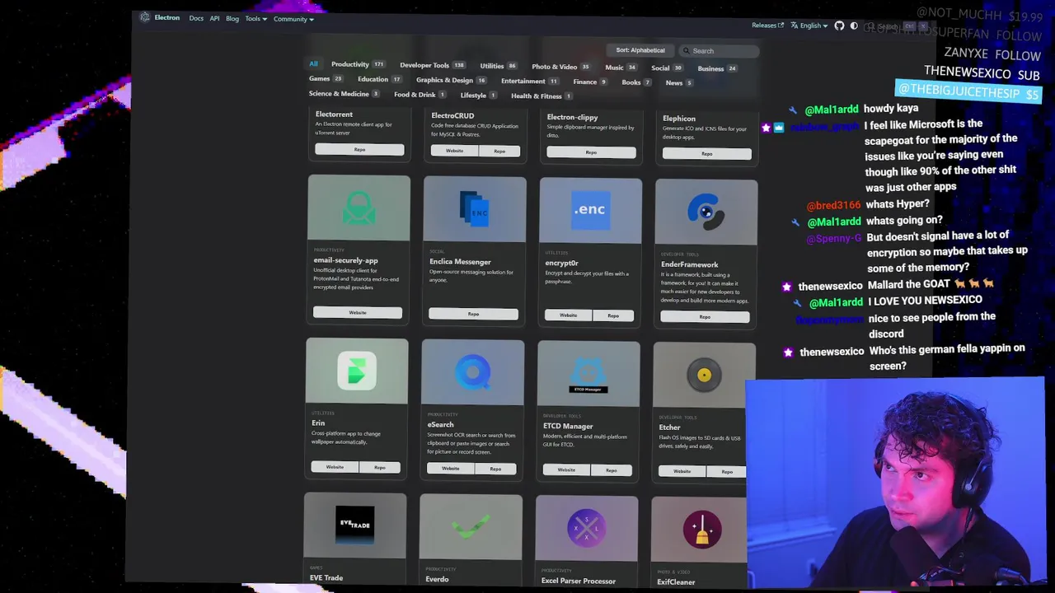Open the encrypt0r Repo button
This screenshot has width=1055, height=593.
[613, 315]
